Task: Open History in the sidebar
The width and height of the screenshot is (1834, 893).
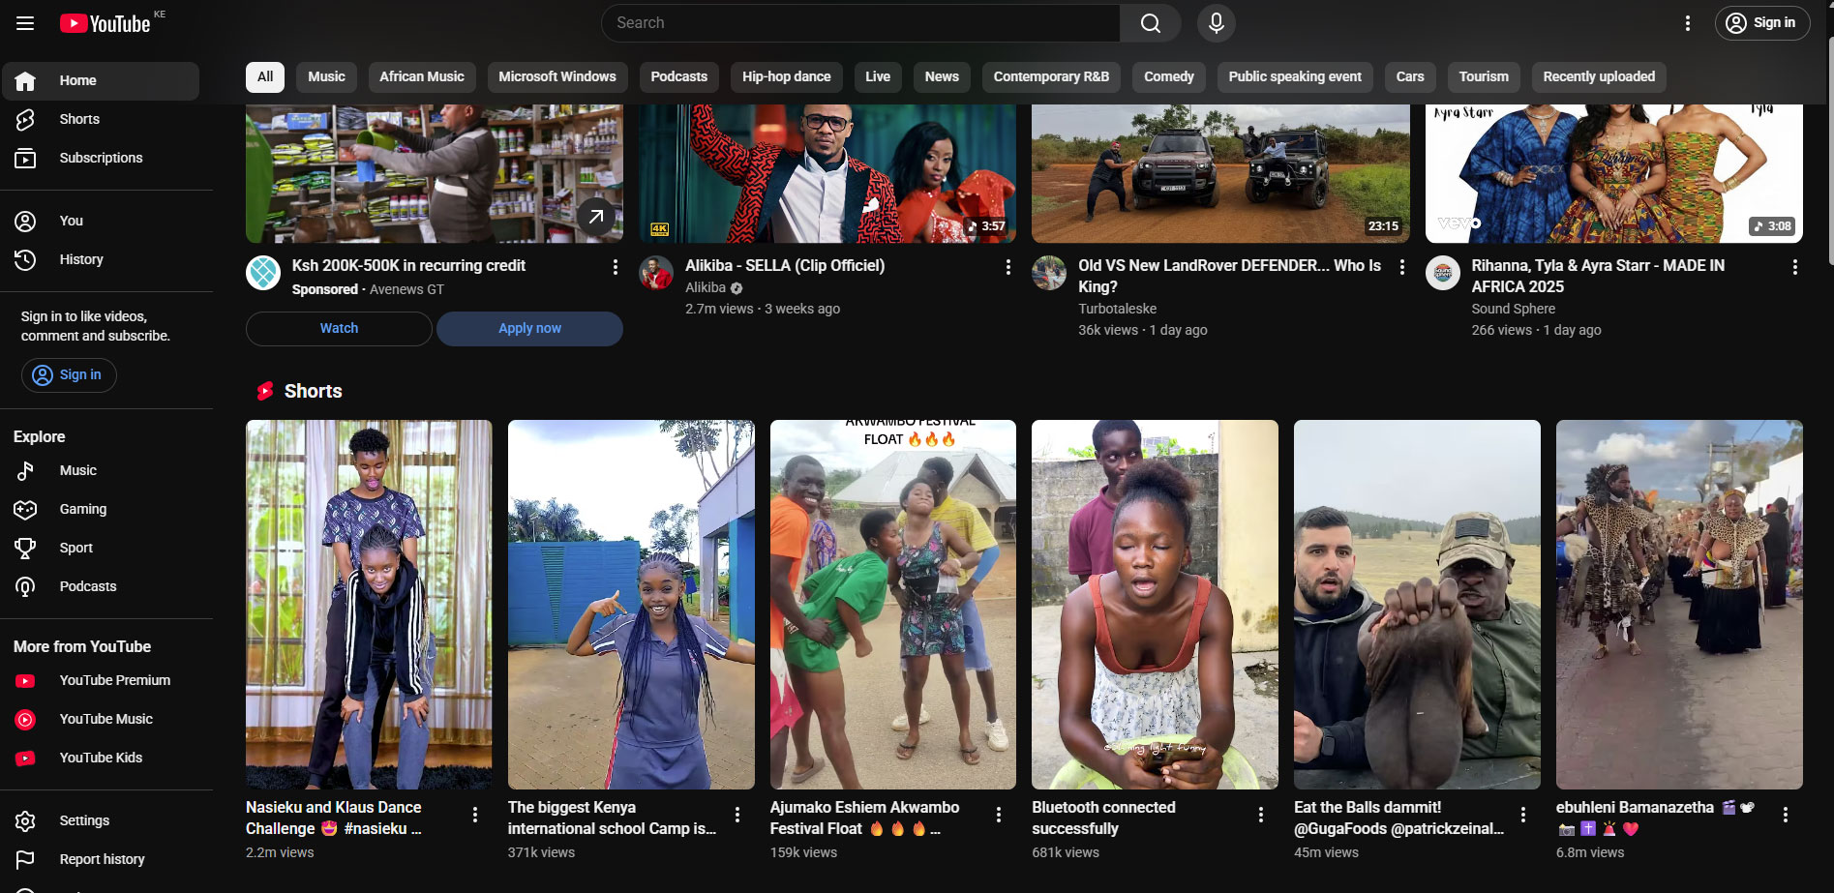Action: [81, 259]
